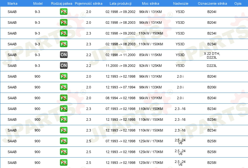Select the B206I engine code cell
This screenshot has height=168, width=248.
point(212,87)
